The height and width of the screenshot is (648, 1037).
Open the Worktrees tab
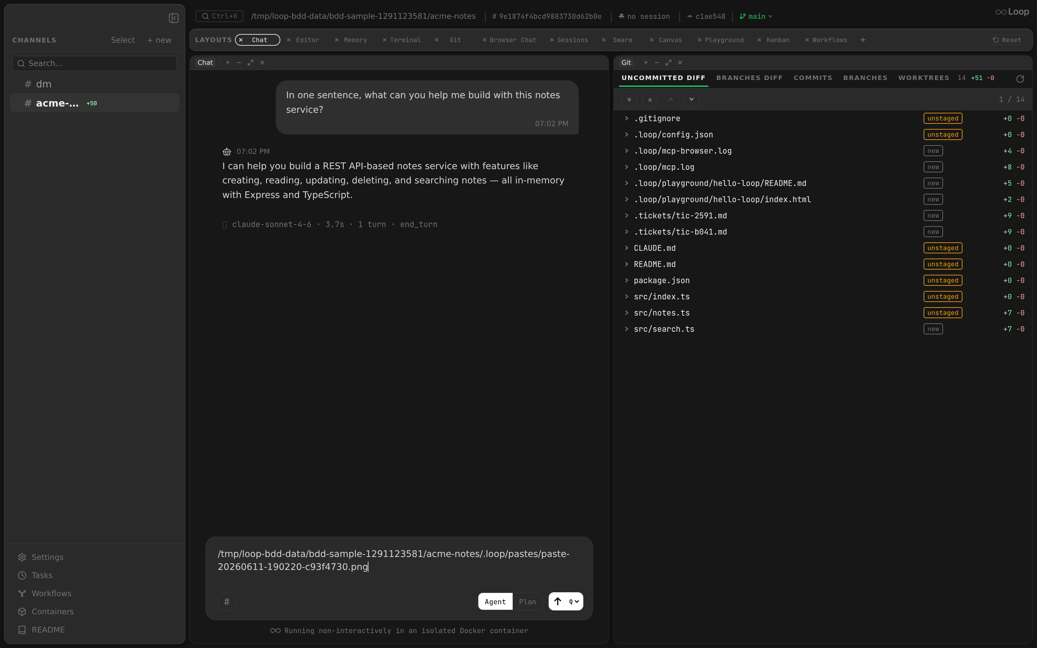(x=924, y=77)
